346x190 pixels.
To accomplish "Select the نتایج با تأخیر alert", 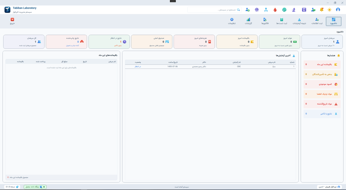I will coord(322,114).
